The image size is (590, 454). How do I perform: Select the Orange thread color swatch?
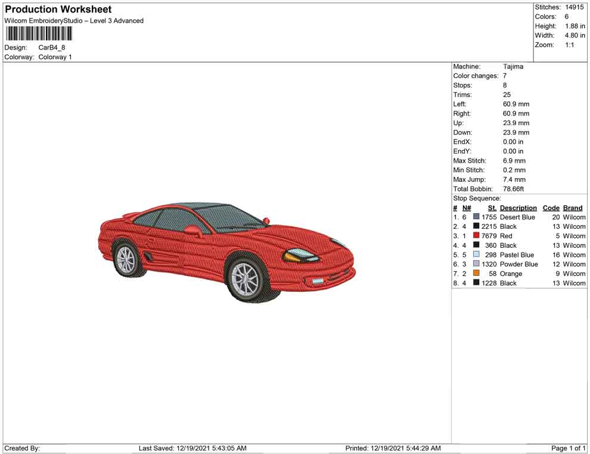coord(476,273)
